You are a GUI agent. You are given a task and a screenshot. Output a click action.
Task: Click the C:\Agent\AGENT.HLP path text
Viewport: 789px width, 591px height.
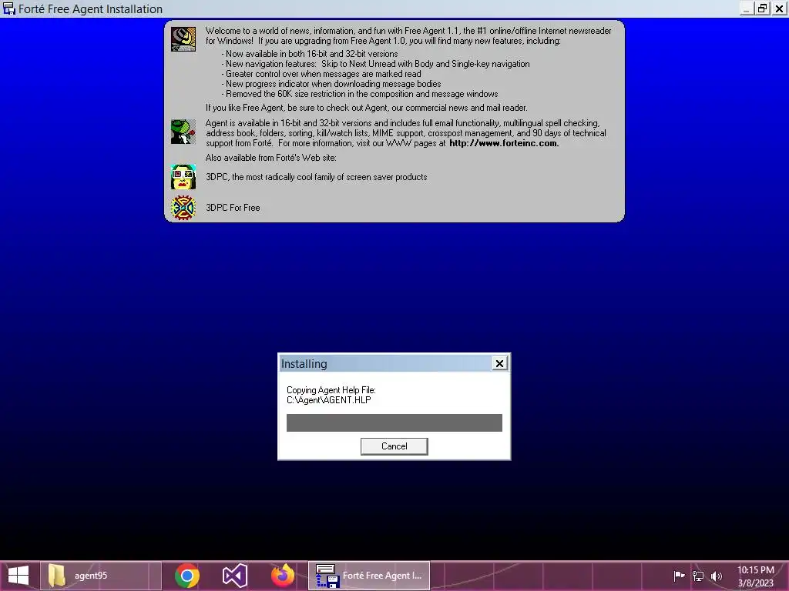point(328,400)
